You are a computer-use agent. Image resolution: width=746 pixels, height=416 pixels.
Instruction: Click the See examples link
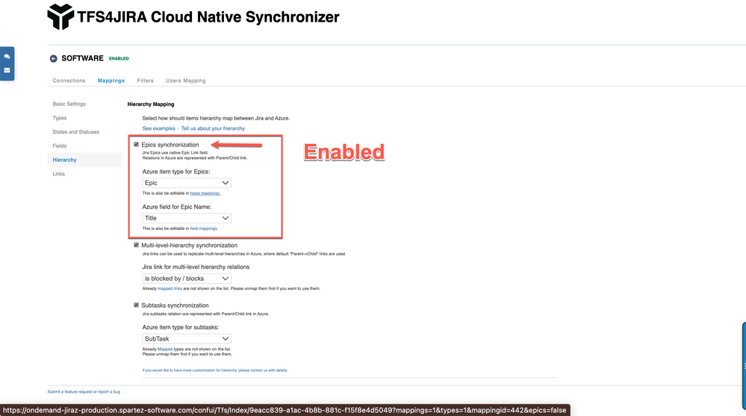tap(158, 128)
